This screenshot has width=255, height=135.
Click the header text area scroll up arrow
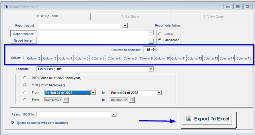151,33
